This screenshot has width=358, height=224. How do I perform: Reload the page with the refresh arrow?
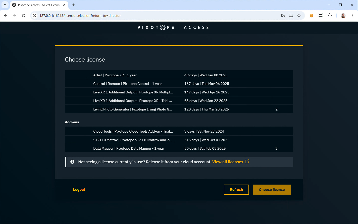24,15
